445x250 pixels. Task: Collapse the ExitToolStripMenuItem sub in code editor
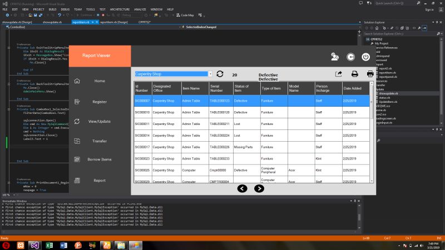coord(9,48)
